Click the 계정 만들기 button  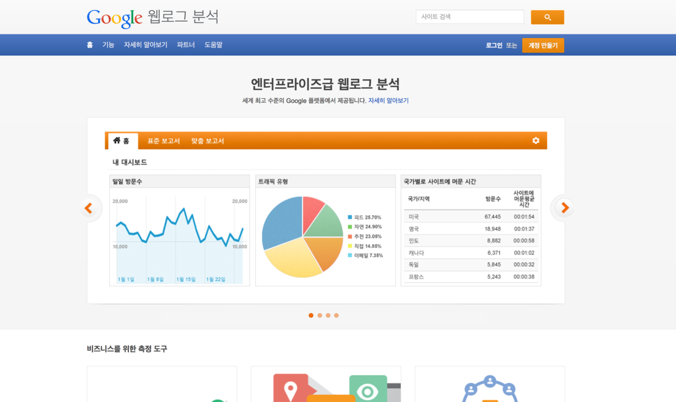pos(543,45)
